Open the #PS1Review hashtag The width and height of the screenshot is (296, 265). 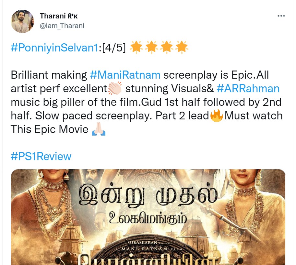point(41,156)
